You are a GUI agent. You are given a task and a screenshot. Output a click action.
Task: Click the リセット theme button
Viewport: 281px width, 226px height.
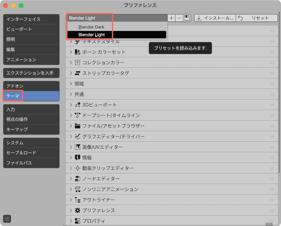tap(257, 18)
